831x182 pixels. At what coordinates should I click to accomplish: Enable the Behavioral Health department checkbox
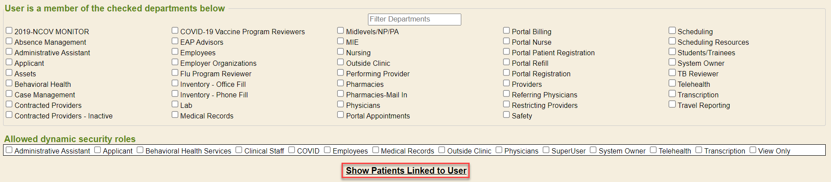coord(9,83)
